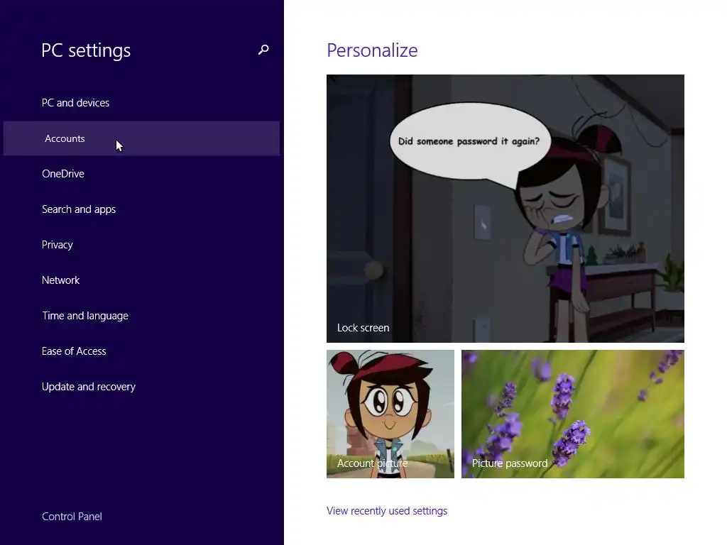View recently used settings link
The height and width of the screenshot is (545, 727).
(387, 511)
